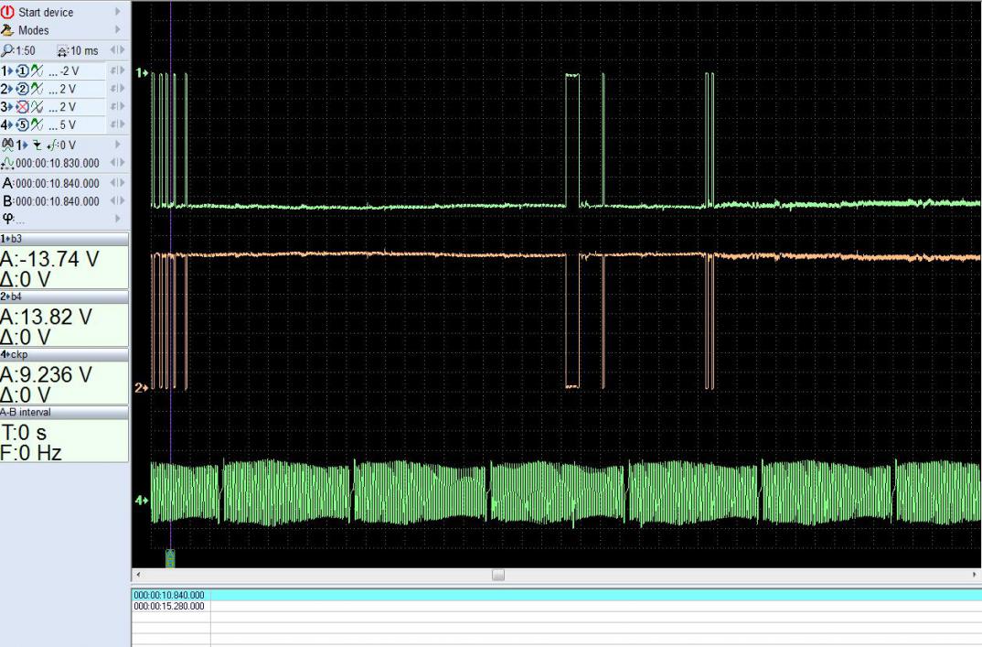
Task: Click the Modes icon
Action: pyautogui.click(x=7, y=30)
